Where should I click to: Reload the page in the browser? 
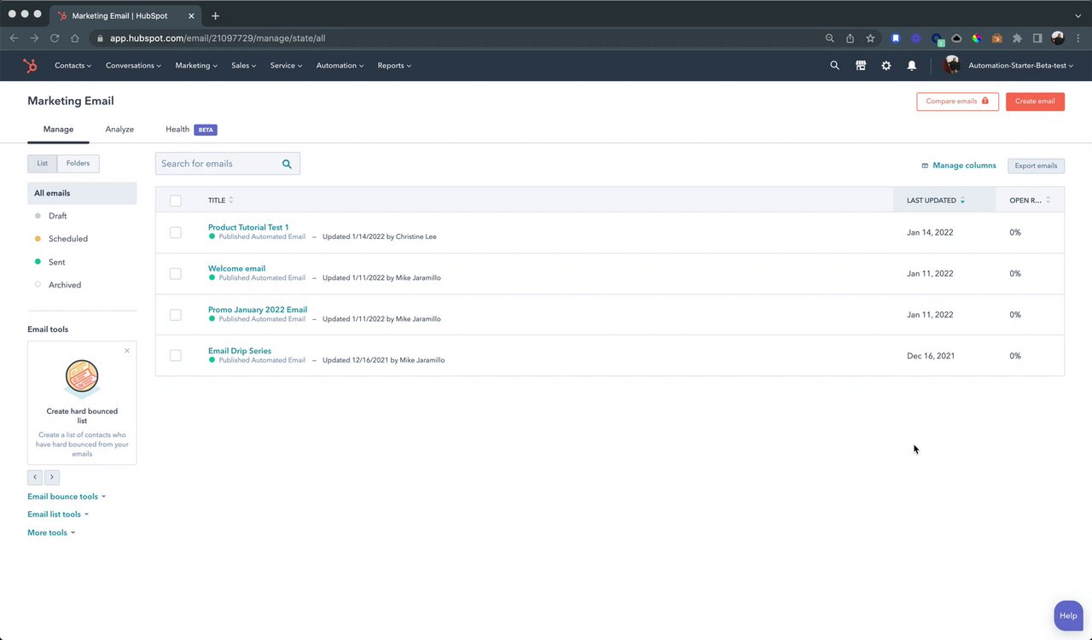tap(55, 38)
